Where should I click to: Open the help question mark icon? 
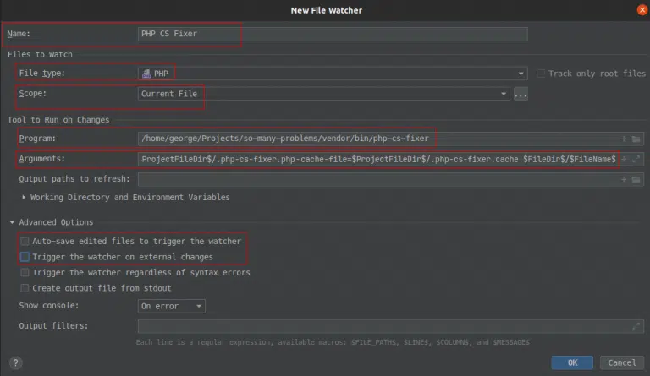tap(15, 362)
